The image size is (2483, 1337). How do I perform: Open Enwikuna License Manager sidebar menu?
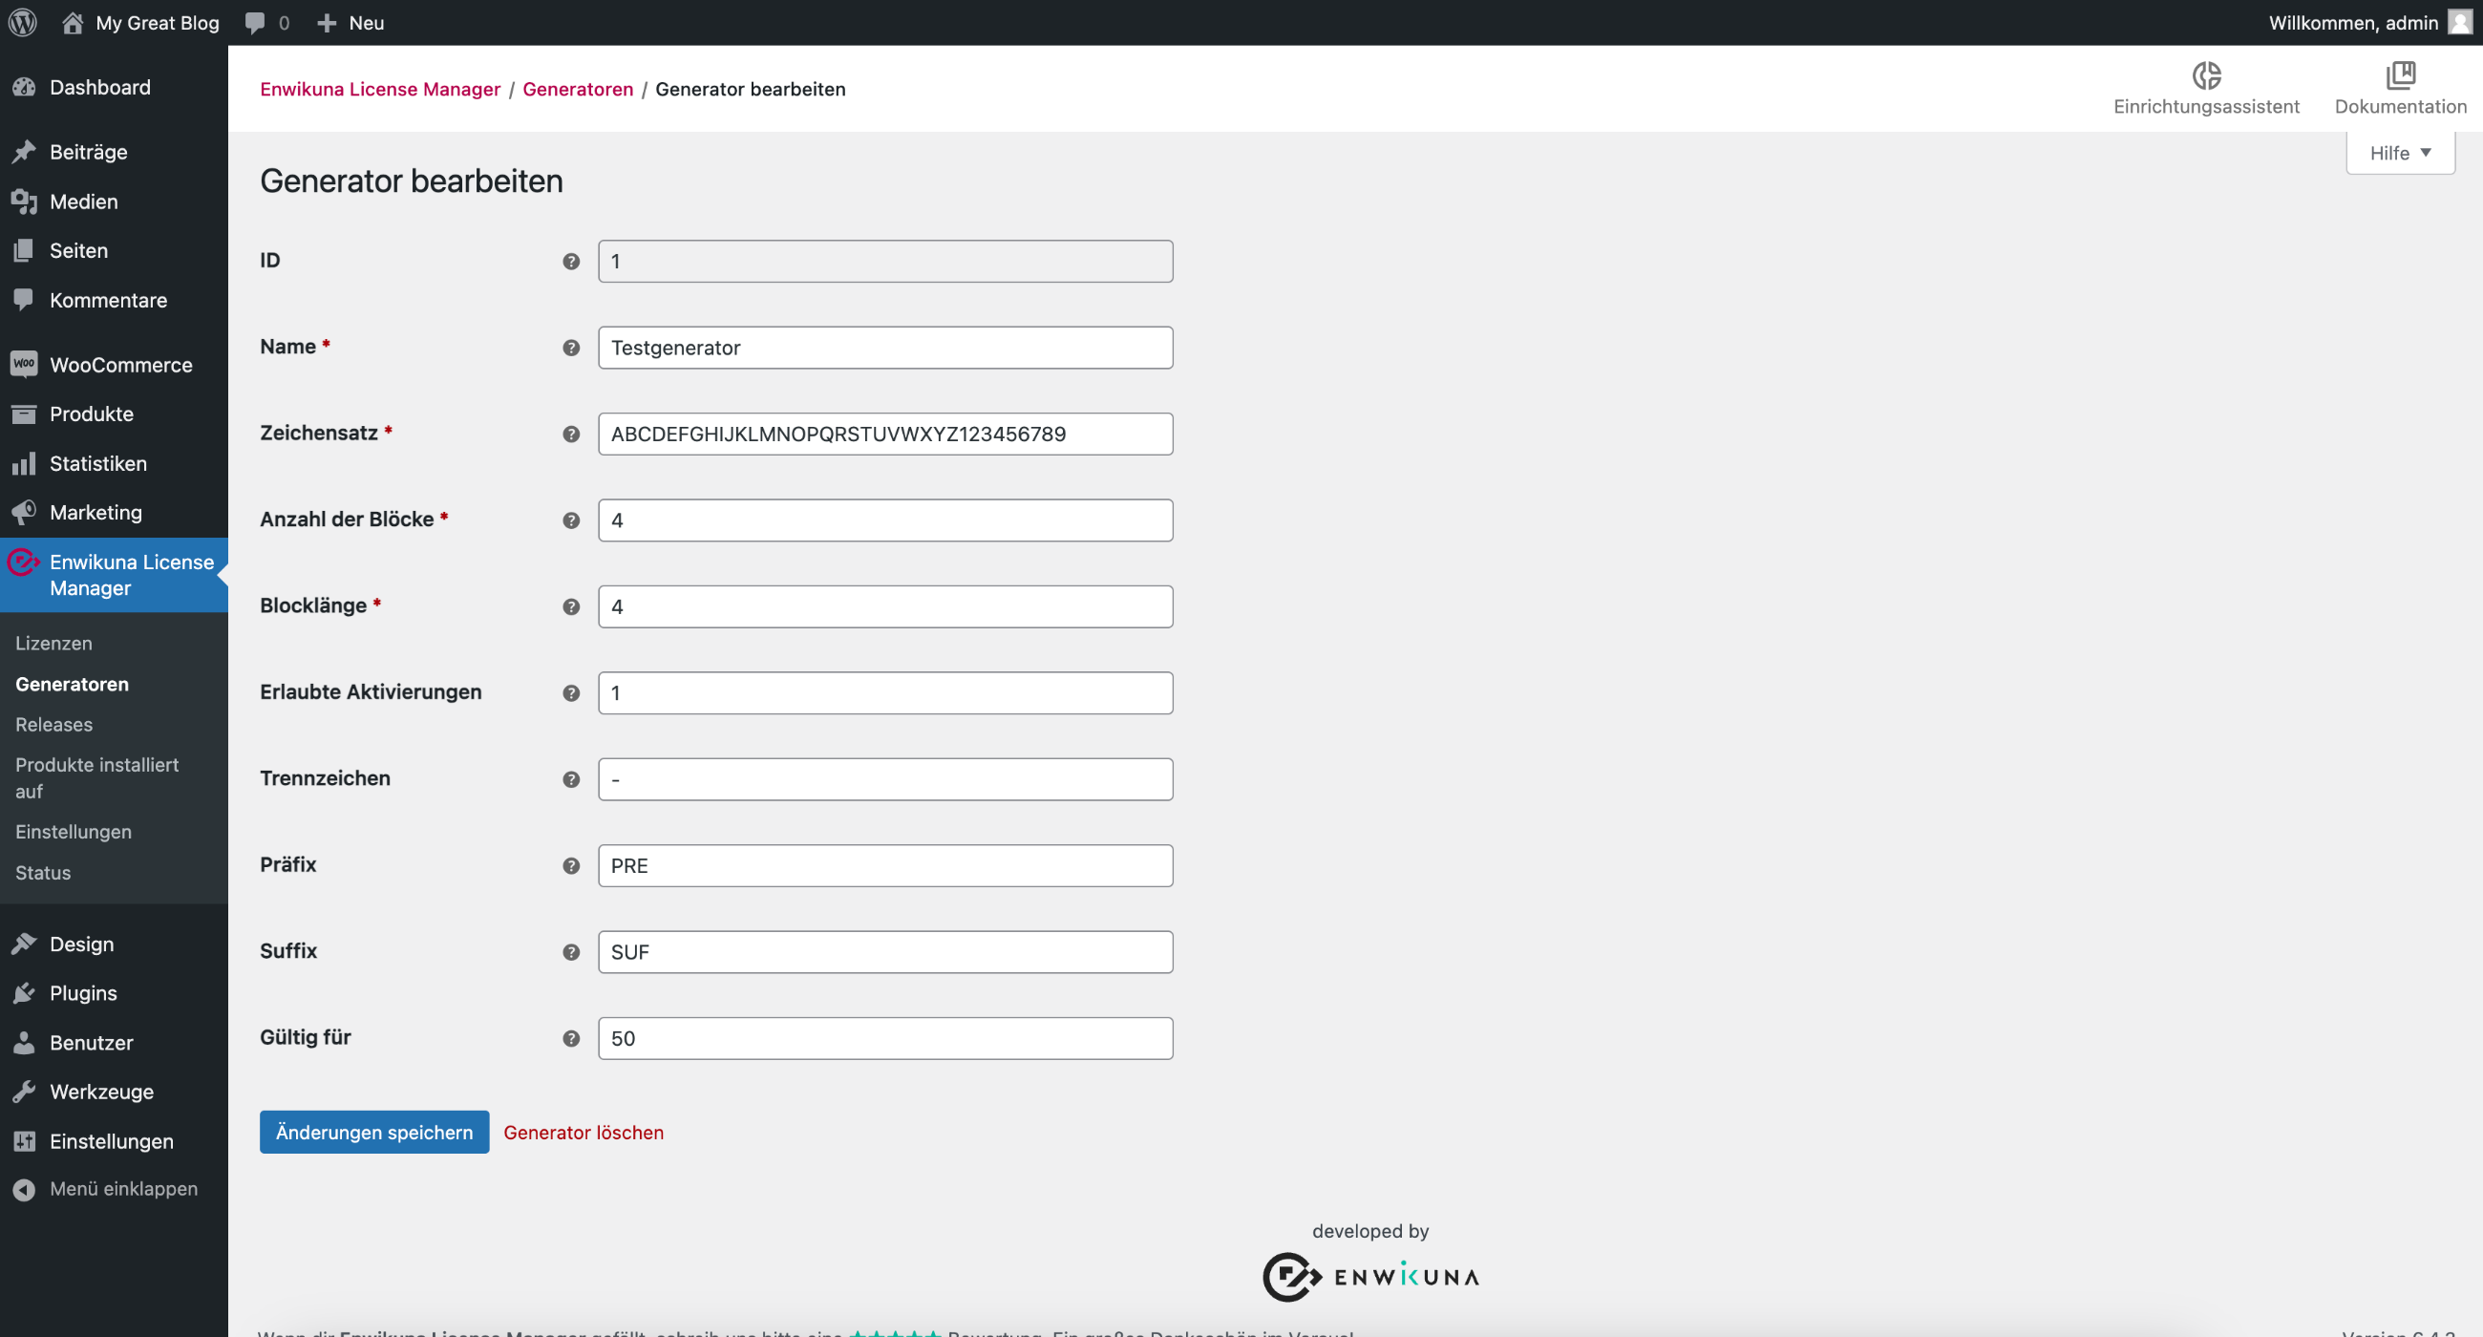[x=114, y=575]
